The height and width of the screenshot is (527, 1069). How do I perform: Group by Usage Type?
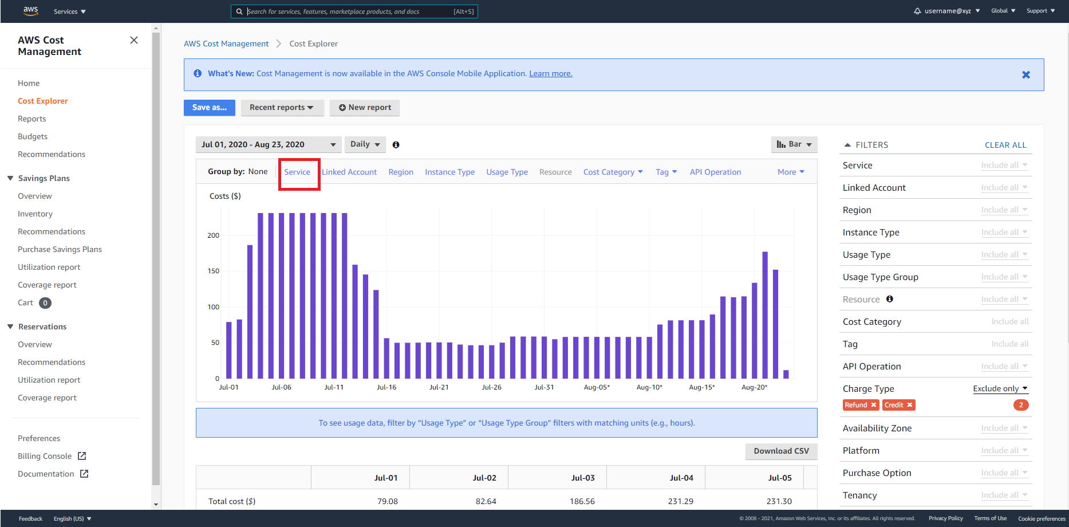coord(507,172)
